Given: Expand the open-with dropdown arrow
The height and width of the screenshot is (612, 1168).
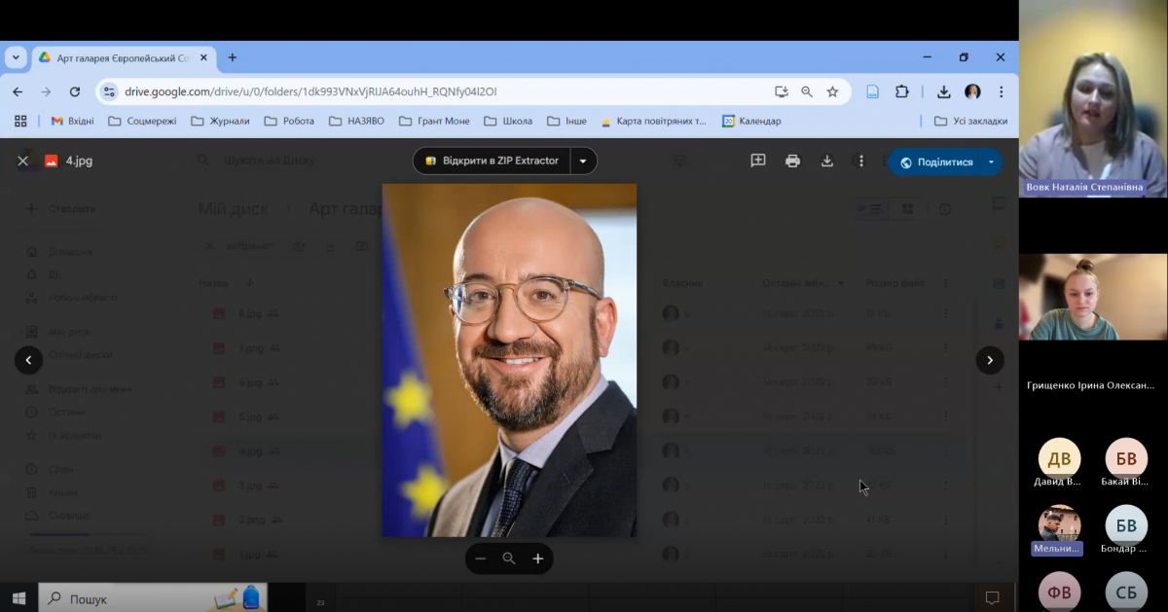Looking at the screenshot, I should click(582, 162).
